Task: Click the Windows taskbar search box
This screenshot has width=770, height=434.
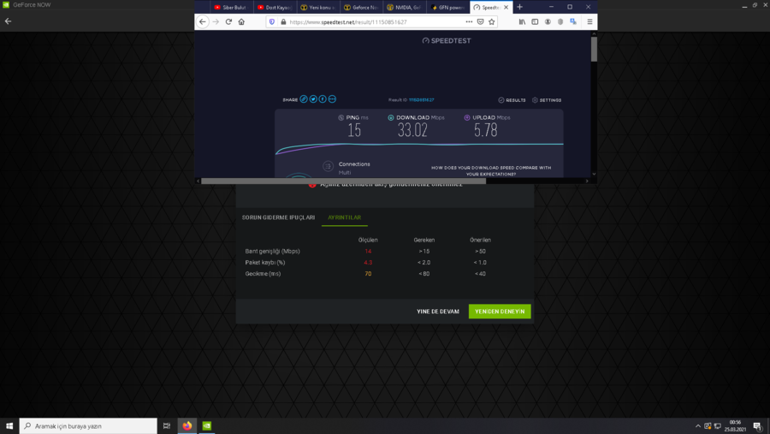Action: coord(88,425)
